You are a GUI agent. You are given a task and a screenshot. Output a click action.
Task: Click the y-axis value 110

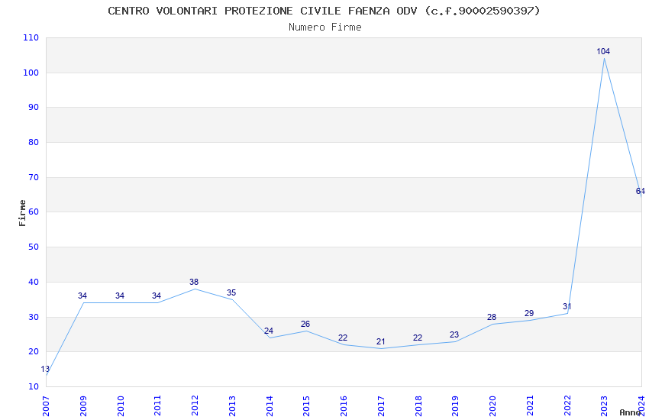(31, 37)
